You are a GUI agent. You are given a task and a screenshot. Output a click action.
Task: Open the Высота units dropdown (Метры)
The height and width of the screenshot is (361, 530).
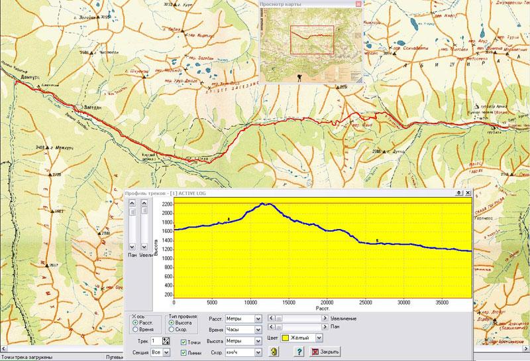point(258,341)
